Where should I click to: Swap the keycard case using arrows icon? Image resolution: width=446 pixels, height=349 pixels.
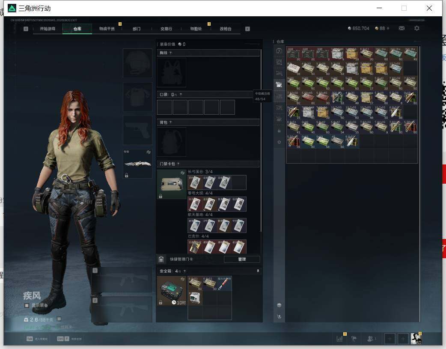183,173
